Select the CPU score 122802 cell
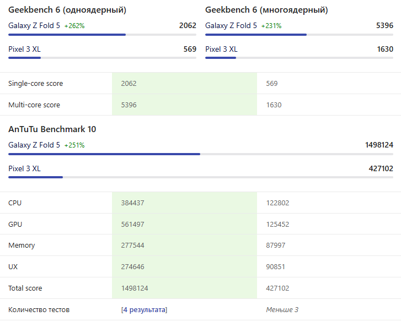 tap(277, 203)
